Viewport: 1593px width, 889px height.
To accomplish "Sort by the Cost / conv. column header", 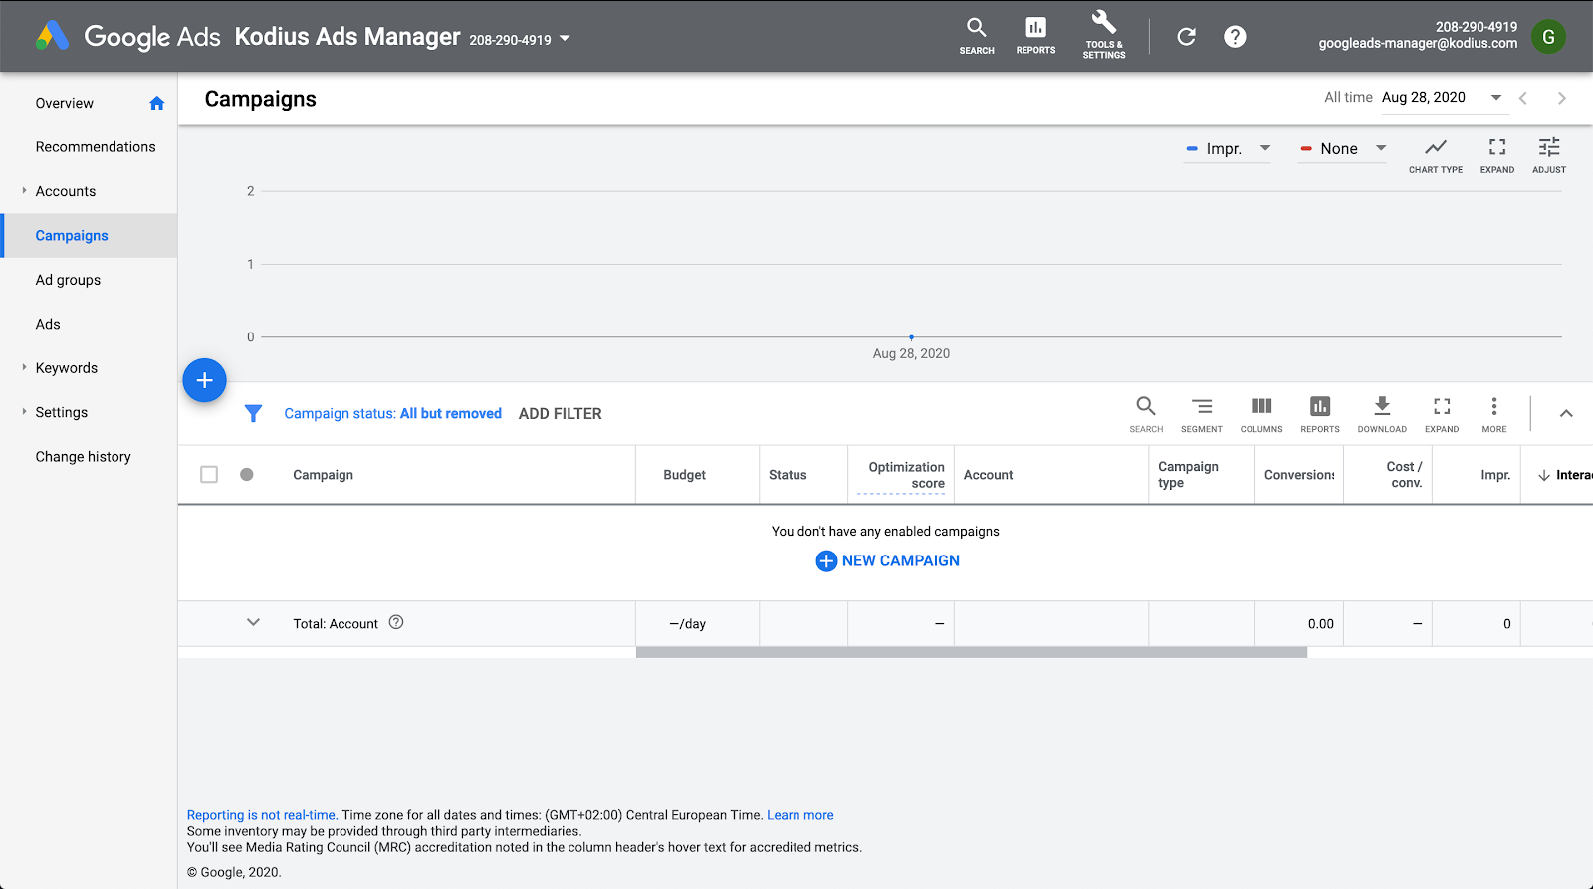I will tap(1405, 475).
